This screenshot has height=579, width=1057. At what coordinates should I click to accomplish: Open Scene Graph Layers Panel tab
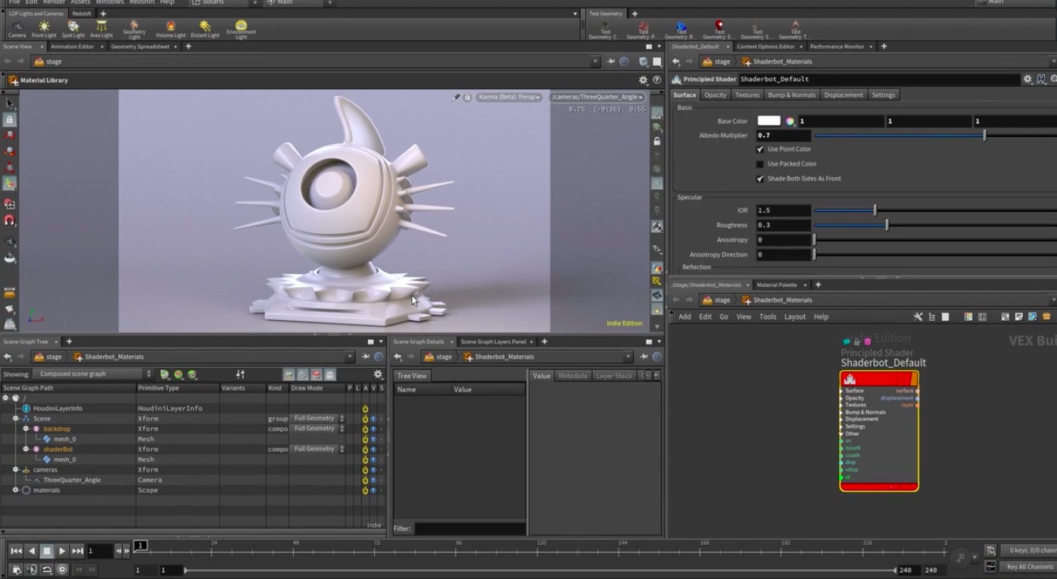tap(493, 341)
